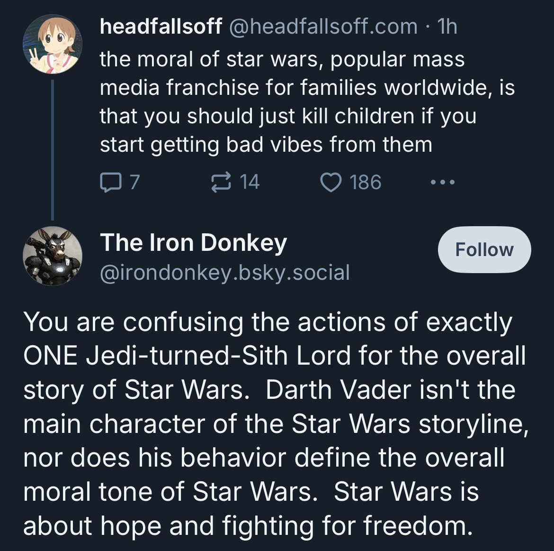The width and height of the screenshot is (554, 551).
Task: Follow The Iron Donkey
Action: [484, 249]
